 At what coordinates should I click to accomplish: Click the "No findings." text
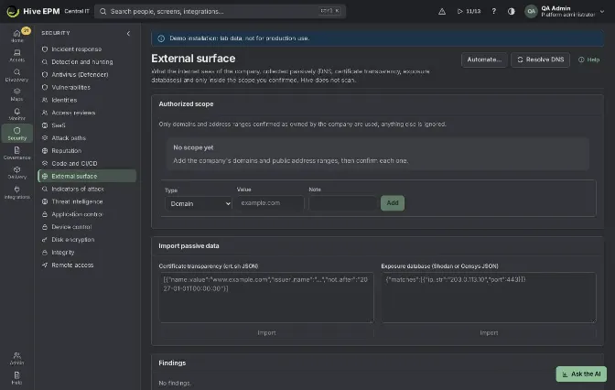point(175,383)
